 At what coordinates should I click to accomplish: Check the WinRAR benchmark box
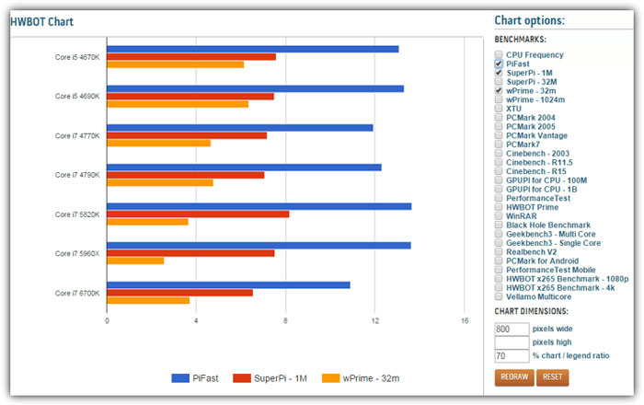point(499,215)
